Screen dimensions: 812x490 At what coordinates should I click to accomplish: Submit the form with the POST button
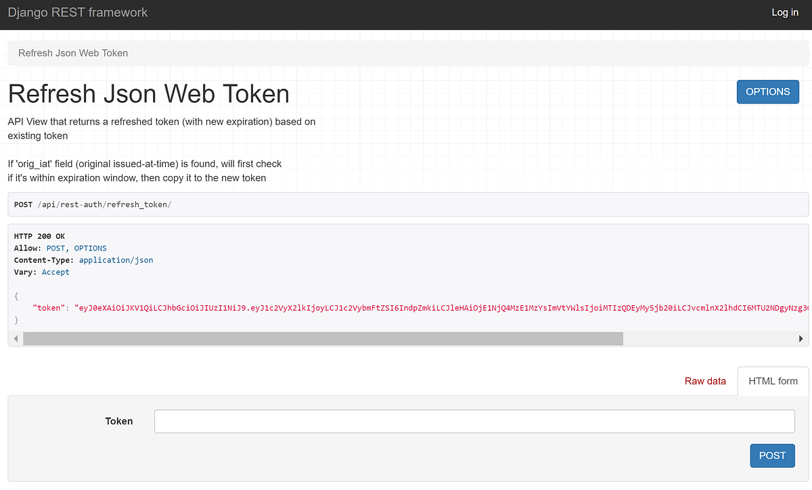[772, 455]
